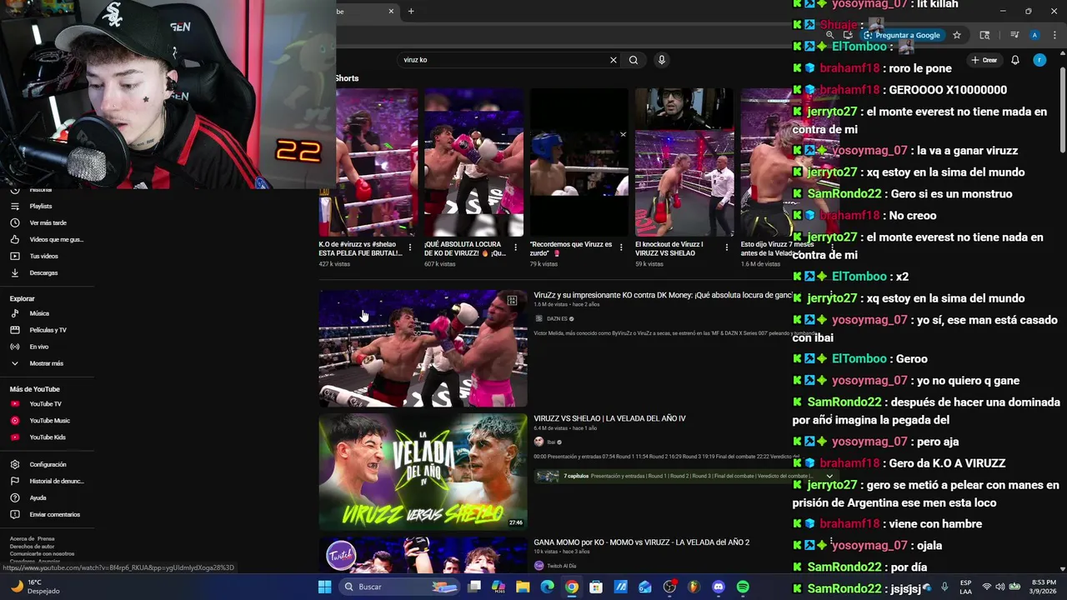This screenshot has width=1067, height=600.
Task: Open the Chrome profile avatar
Action: coord(1034,35)
